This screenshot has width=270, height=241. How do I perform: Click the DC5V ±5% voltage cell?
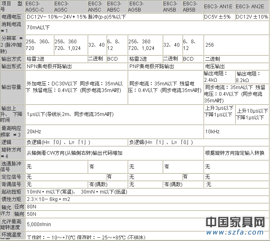point(218,17)
